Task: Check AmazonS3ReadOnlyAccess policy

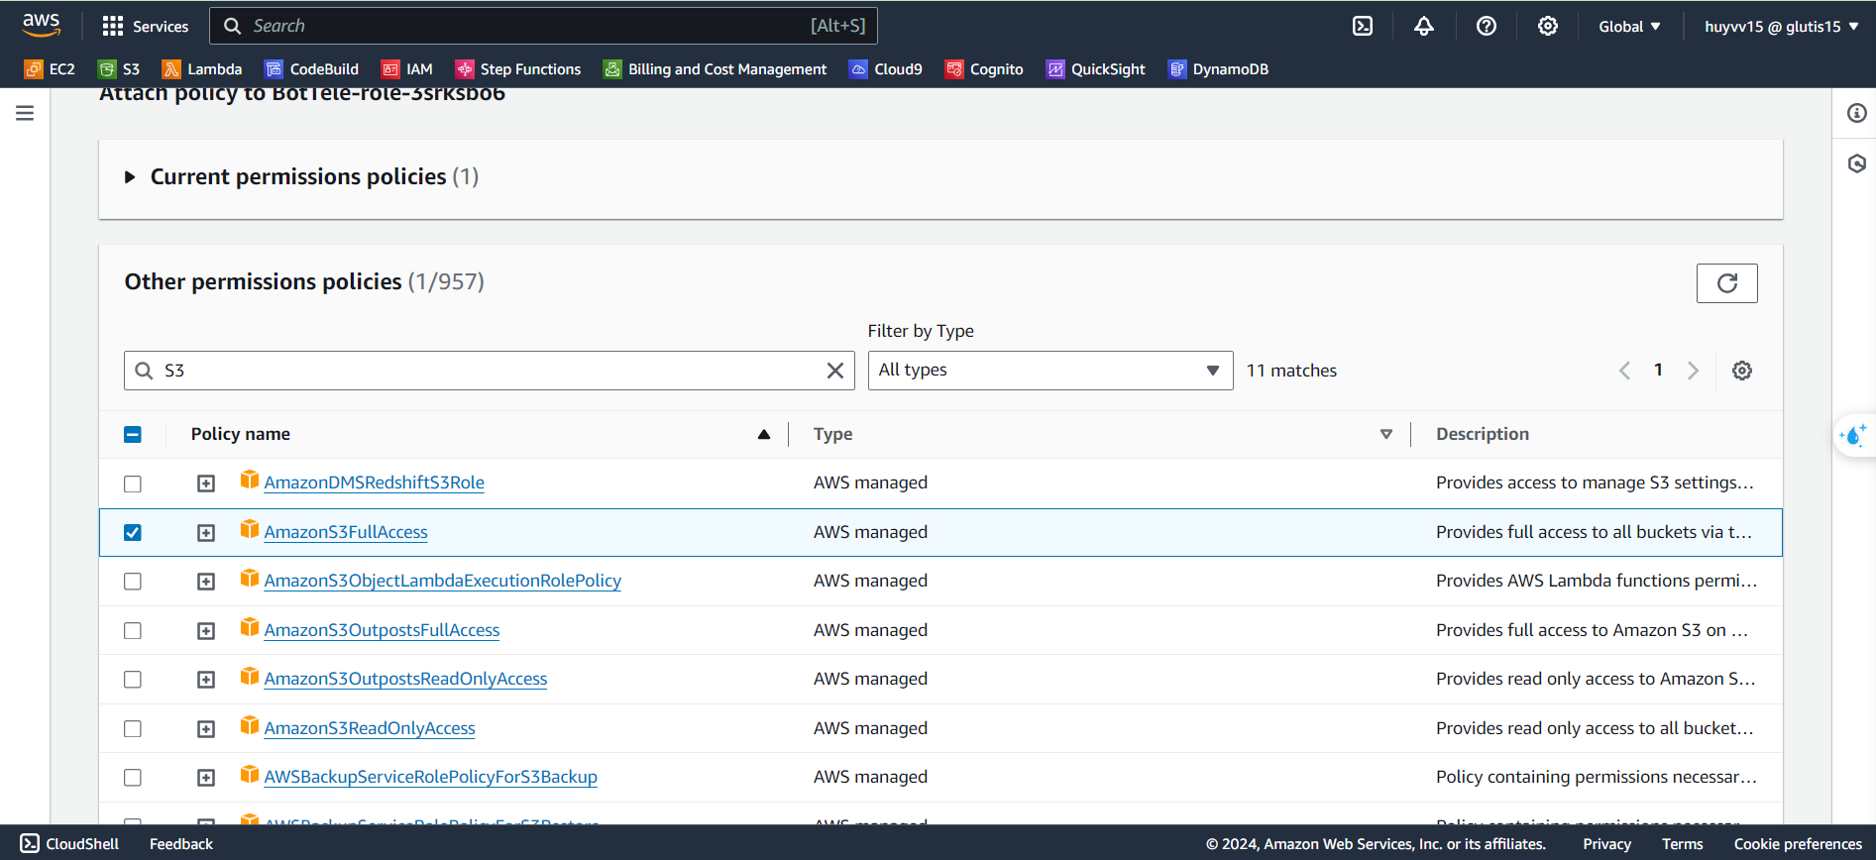Action: (x=133, y=728)
